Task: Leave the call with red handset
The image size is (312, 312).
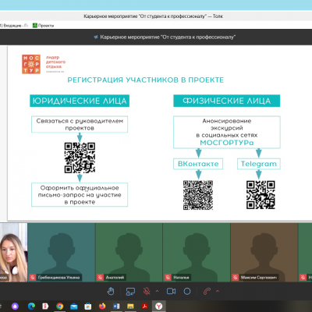Action: pyautogui.click(x=207, y=291)
